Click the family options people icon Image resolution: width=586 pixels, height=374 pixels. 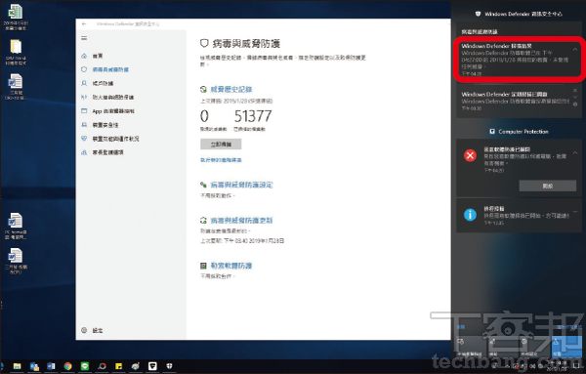tap(84, 152)
